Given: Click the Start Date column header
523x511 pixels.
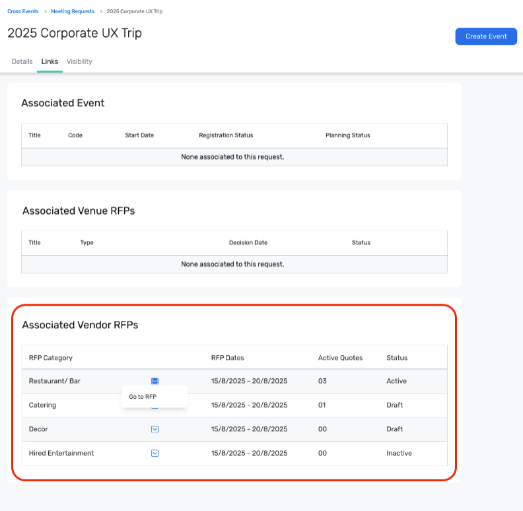Looking at the screenshot, I should pyautogui.click(x=139, y=135).
